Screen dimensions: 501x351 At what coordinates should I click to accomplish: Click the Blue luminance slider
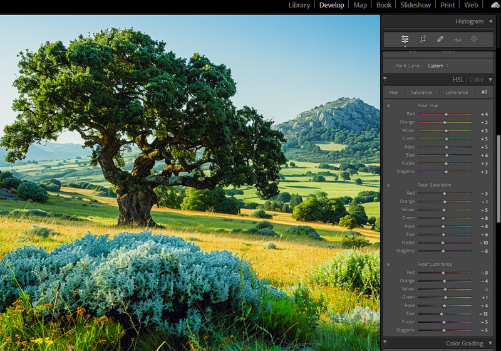pos(445,314)
